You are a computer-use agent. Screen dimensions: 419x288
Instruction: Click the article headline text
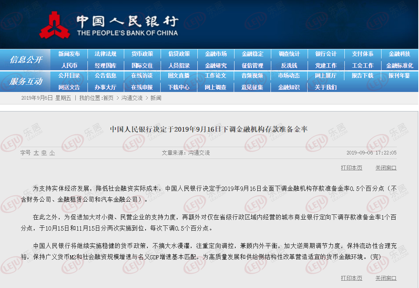click(209, 129)
